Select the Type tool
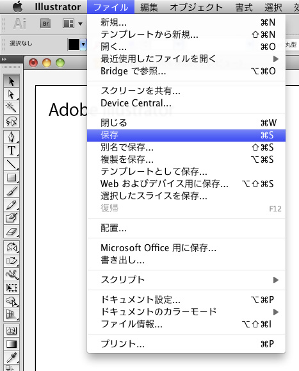 pyautogui.click(x=12, y=151)
